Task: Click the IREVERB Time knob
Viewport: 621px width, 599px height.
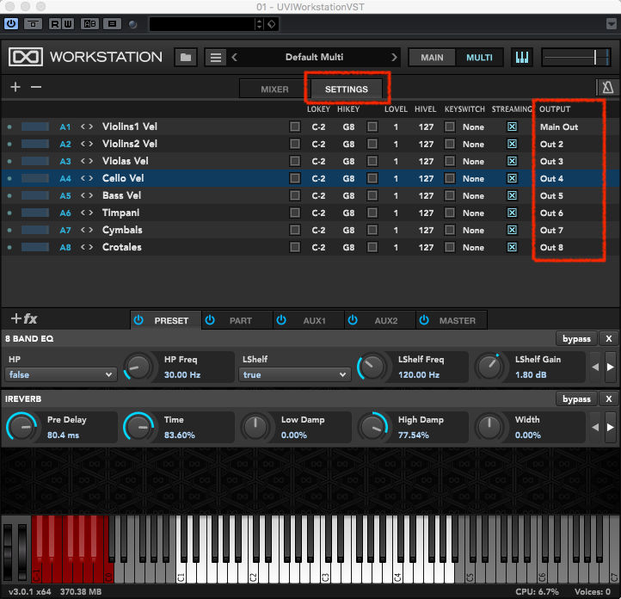Action: [x=138, y=427]
